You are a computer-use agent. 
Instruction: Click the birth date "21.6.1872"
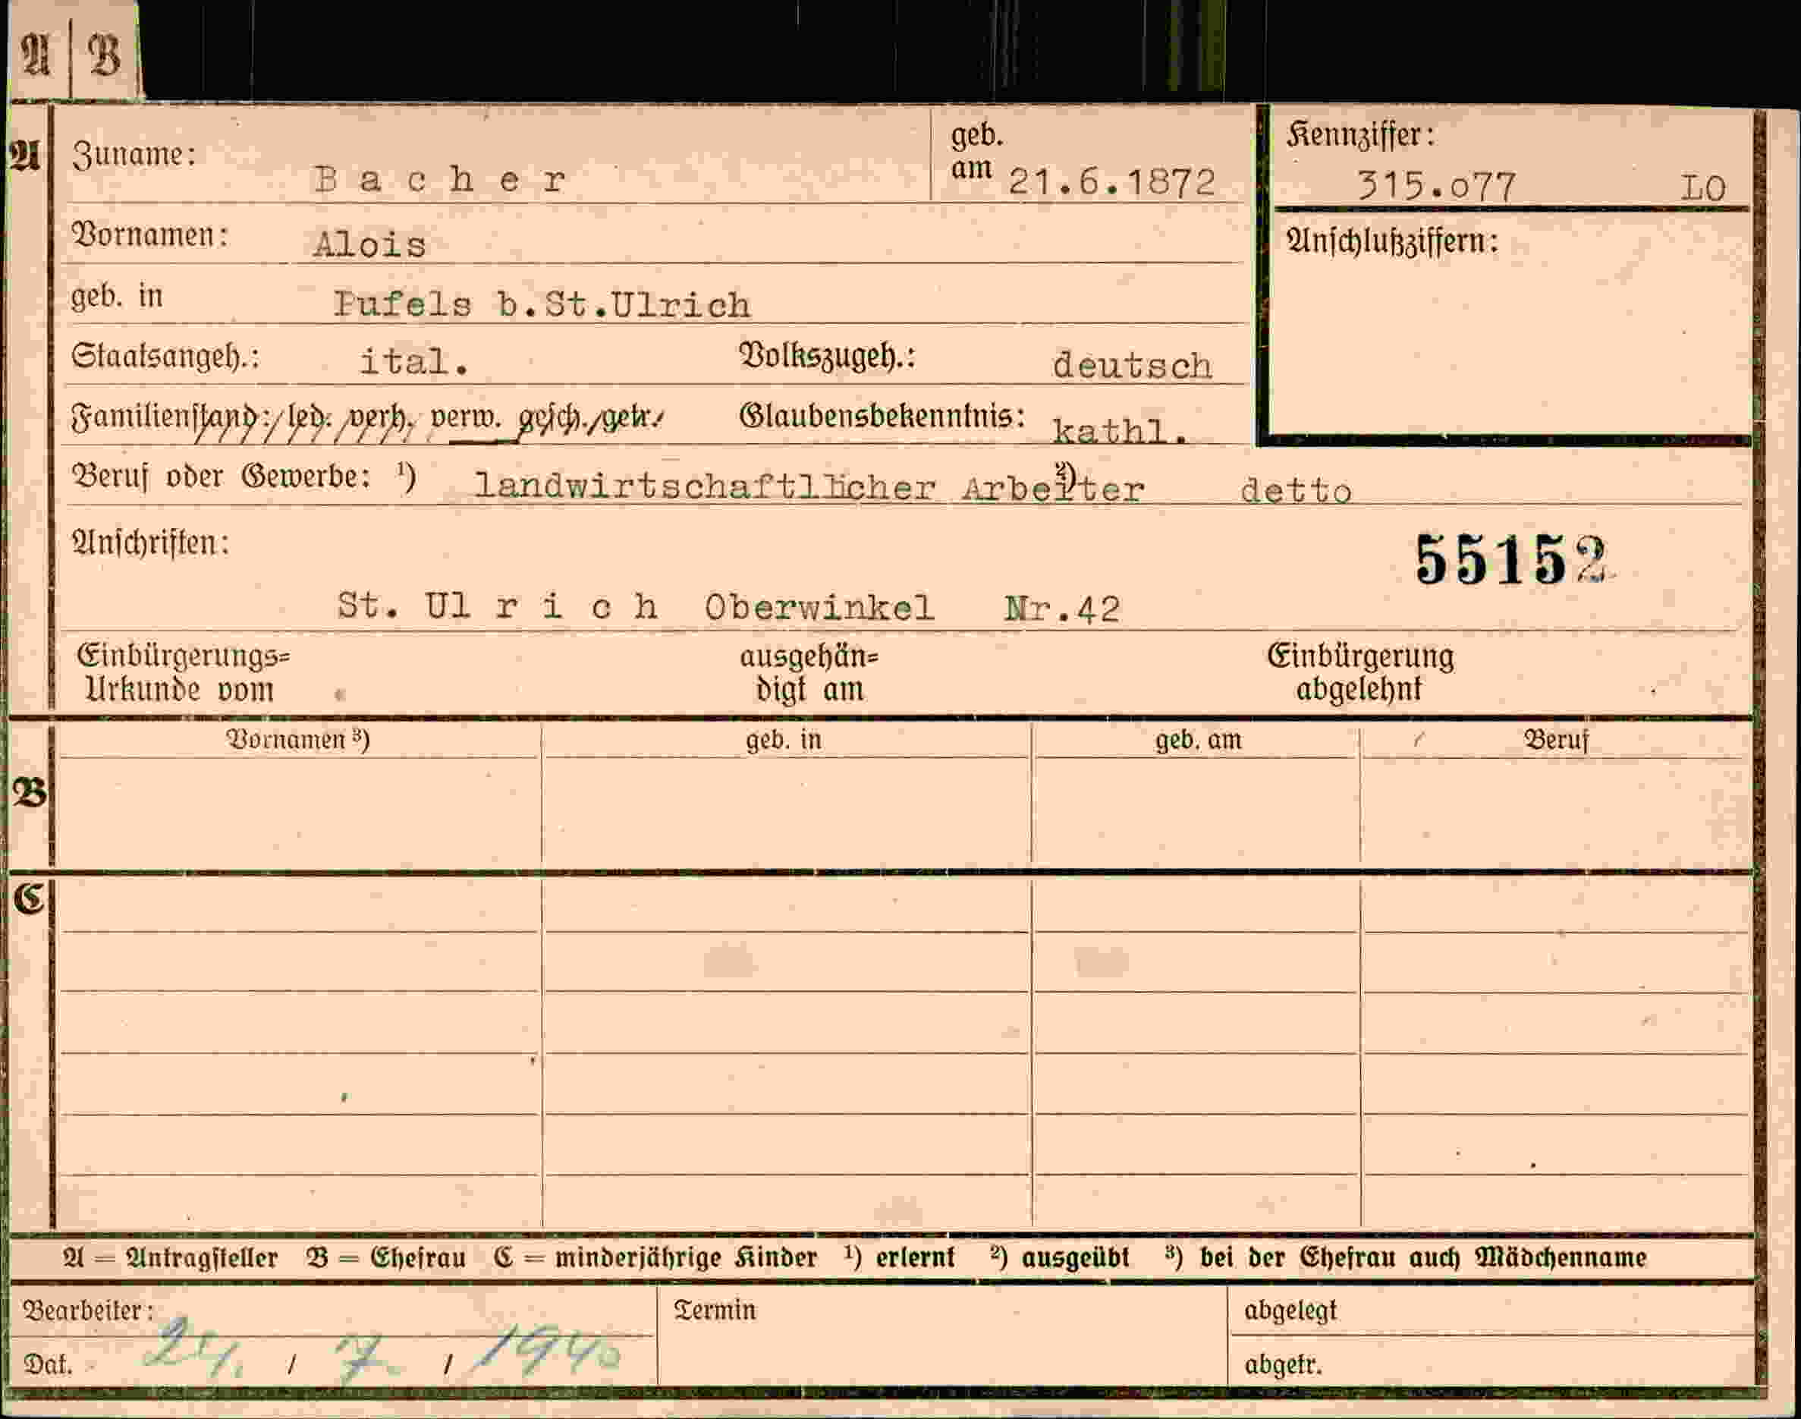[1112, 182]
